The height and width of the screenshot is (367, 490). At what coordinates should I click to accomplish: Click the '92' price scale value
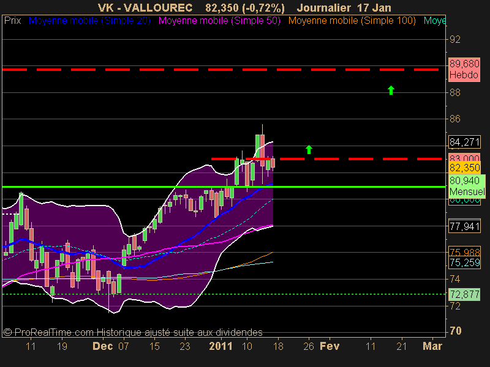click(455, 39)
